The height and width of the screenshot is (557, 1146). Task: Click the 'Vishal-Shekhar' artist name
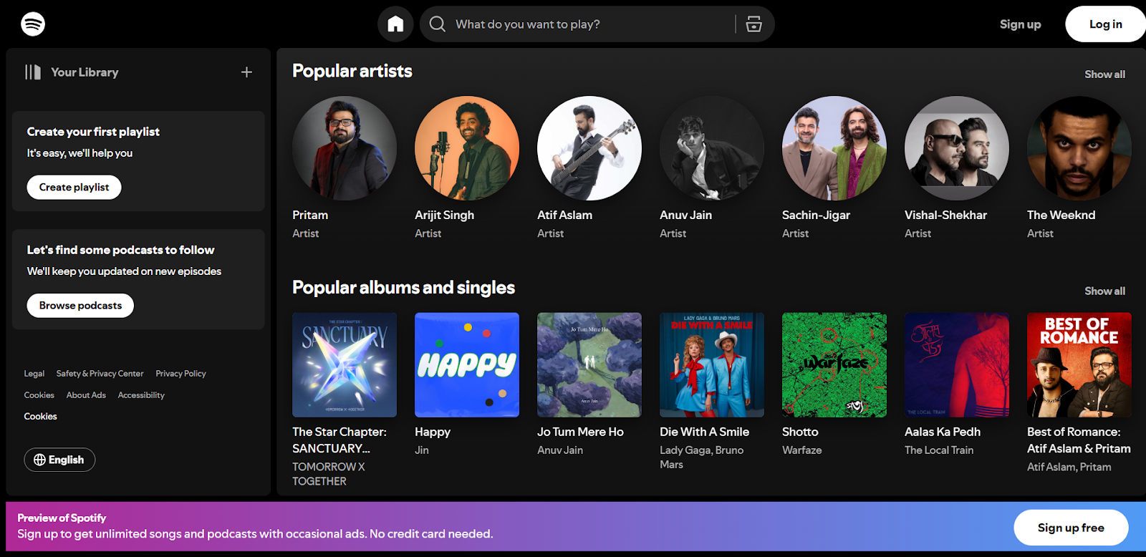point(945,215)
